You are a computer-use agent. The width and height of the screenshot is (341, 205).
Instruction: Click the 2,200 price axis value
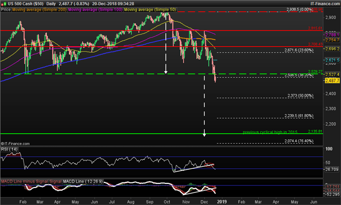point(330,124)
